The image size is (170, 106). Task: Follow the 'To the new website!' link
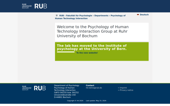(87, 53)
